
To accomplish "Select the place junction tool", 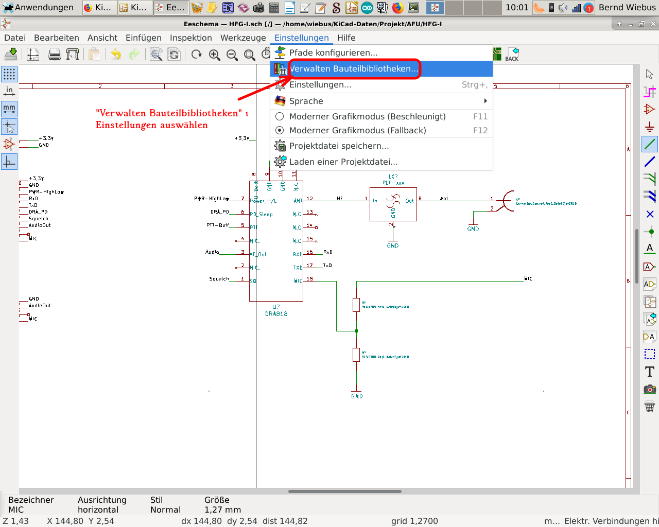I will [x=650, y=232].
